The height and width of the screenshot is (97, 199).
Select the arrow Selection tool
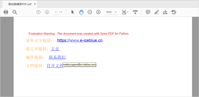(x=73, y=12)
